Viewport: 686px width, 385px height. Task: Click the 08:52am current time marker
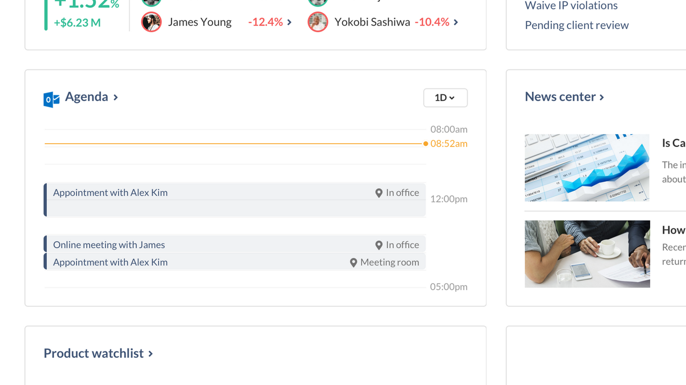pos(448,144)
